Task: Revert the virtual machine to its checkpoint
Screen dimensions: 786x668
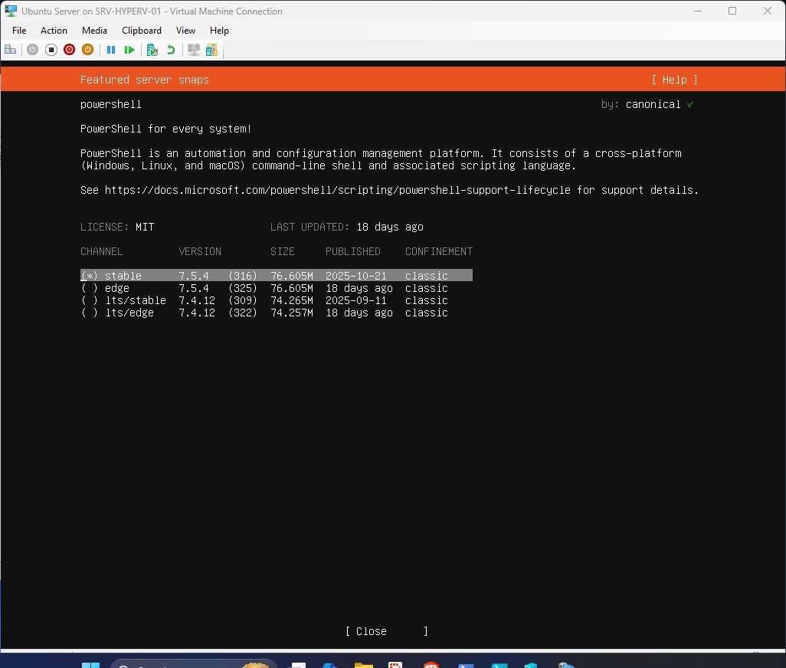Action: tap(170, 49)
